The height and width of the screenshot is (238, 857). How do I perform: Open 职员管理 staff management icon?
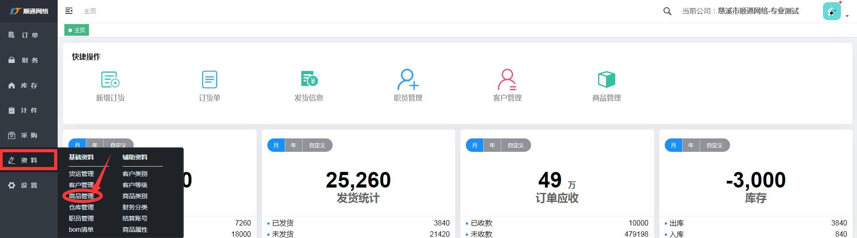click(408, 80)
